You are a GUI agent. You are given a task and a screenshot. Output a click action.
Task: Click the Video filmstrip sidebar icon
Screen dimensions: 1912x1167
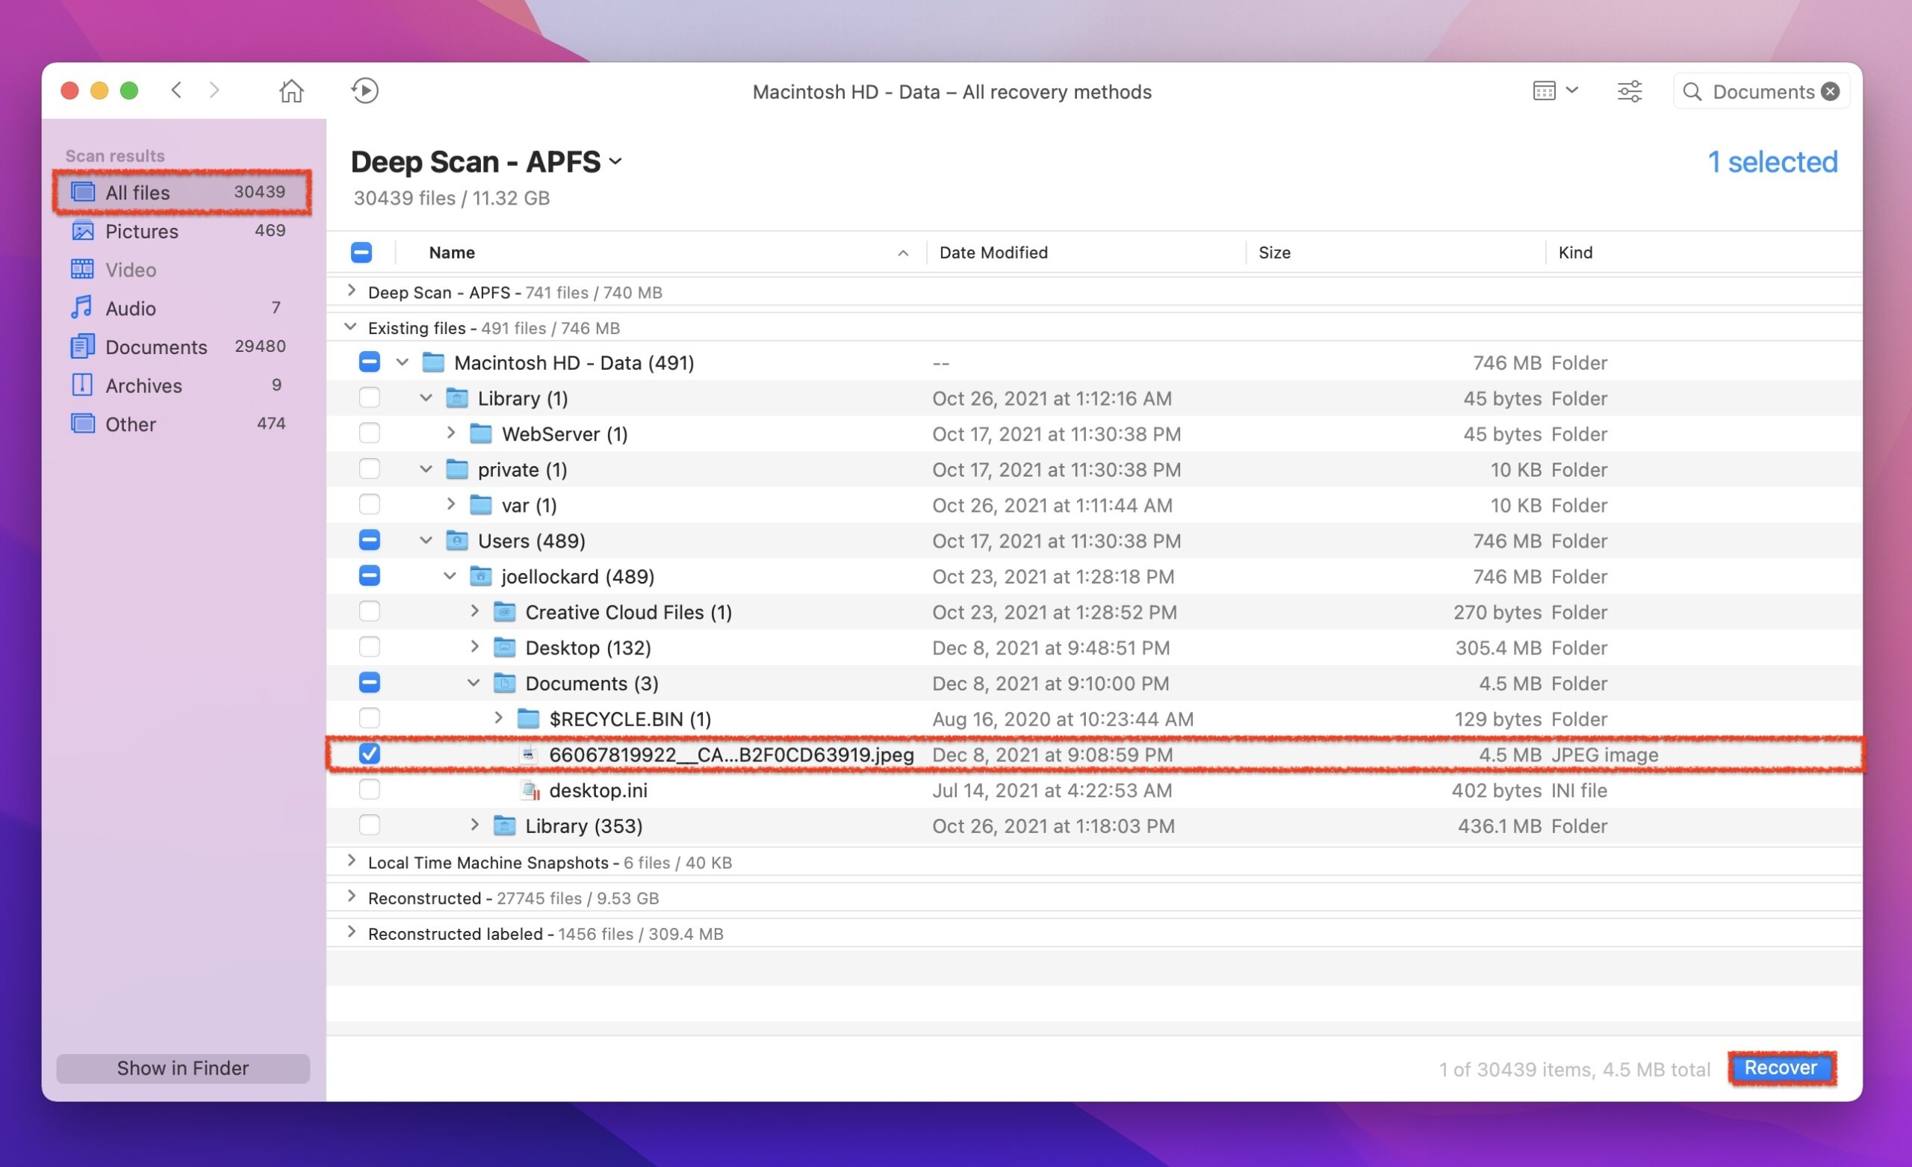coord(82,269)
